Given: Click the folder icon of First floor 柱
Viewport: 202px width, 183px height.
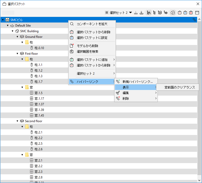Looking at the screenshot, I should point(27,59).
